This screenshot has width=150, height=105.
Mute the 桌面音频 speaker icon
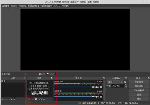click(x=97, y=97)
